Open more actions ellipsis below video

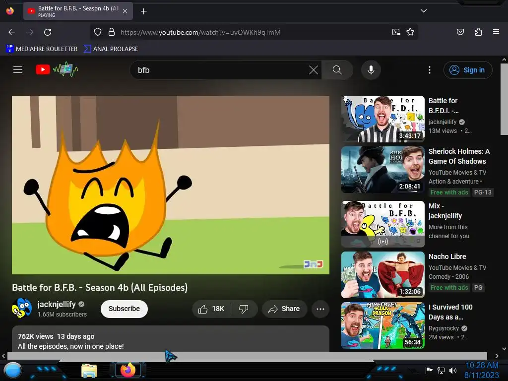point(320,309)
